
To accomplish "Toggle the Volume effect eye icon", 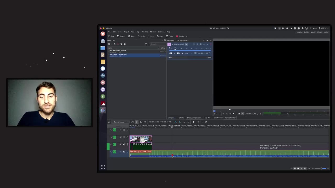I will click(x=194, y=44).
